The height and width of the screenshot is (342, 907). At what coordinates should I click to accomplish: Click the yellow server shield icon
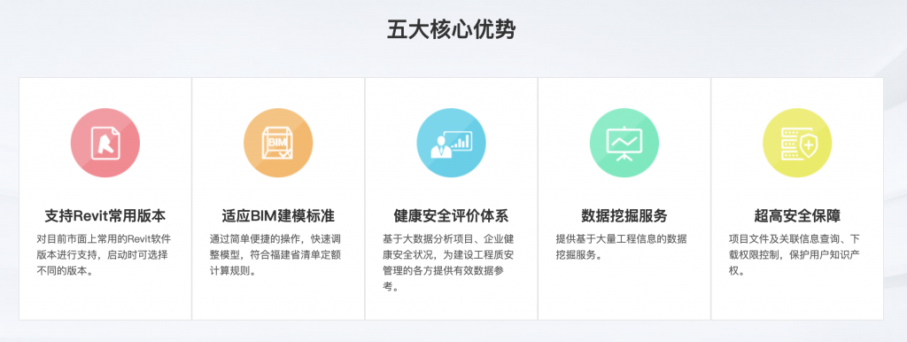coord(797,143)
